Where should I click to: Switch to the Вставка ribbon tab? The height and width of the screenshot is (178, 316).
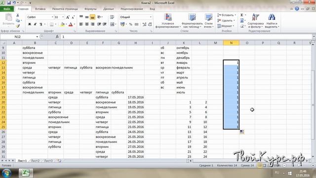point(40,9)
